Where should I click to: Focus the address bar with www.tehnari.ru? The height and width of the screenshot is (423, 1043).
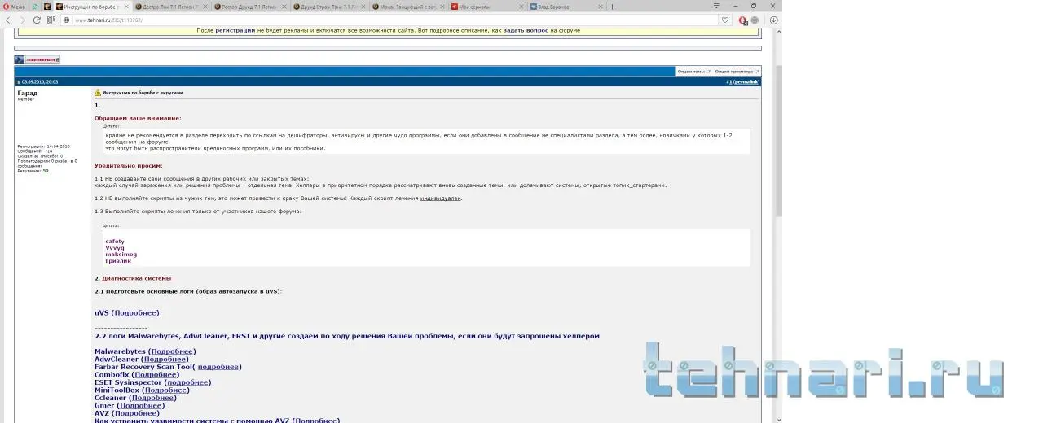pos(391,20)
